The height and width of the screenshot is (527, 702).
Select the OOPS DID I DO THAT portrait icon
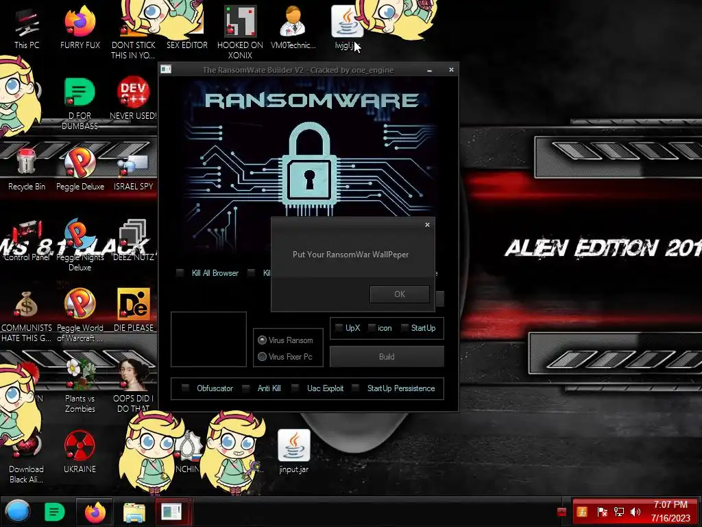(133, 386)
